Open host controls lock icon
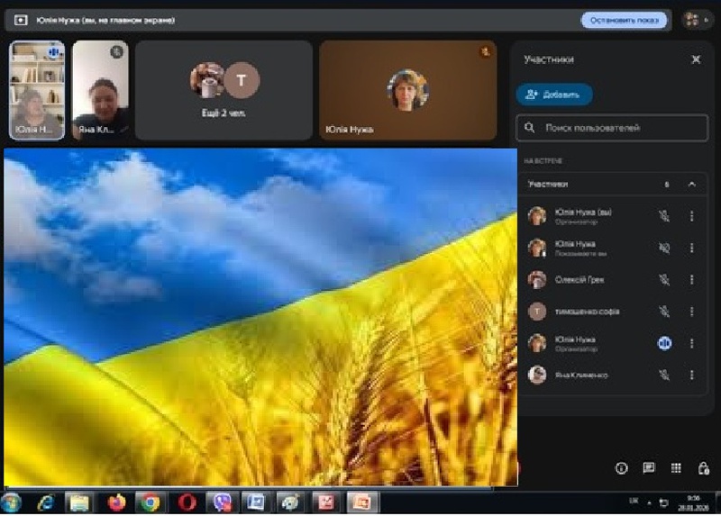 [703, 468]
